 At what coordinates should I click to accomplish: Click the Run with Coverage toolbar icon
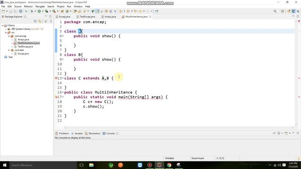point(47,11)
